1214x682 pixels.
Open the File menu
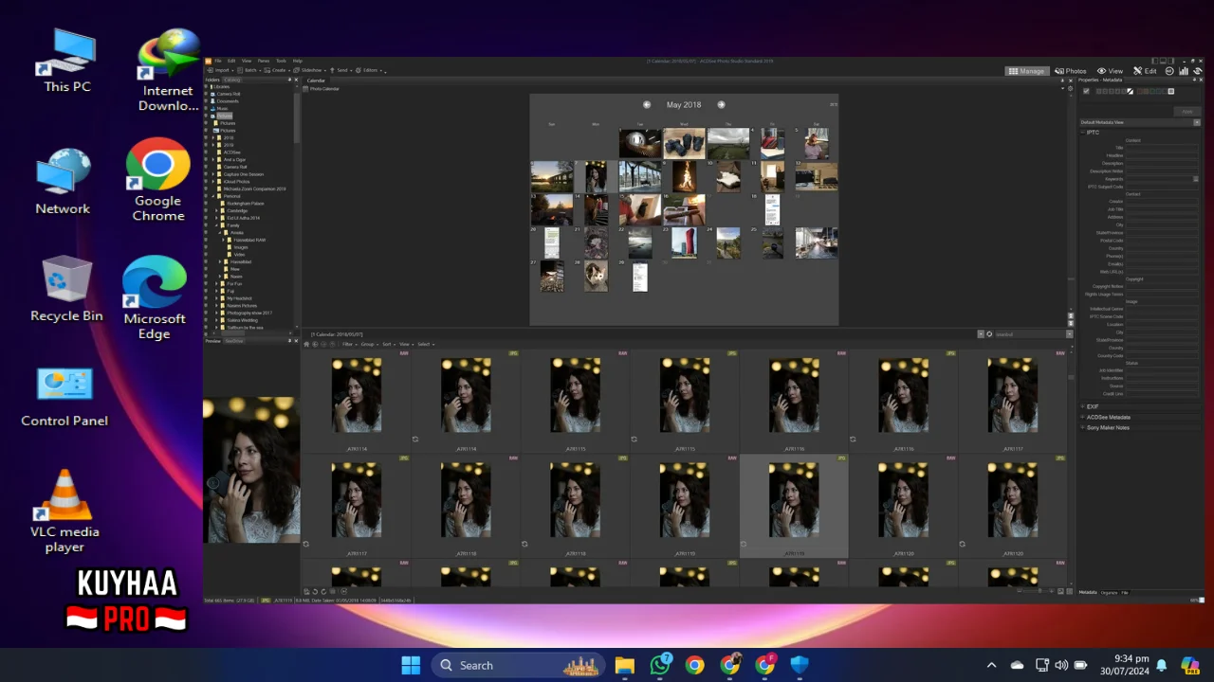coord(218,61)
